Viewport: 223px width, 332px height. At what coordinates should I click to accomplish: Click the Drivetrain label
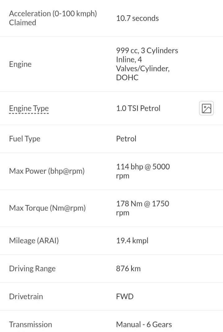(x=26, y=297)
